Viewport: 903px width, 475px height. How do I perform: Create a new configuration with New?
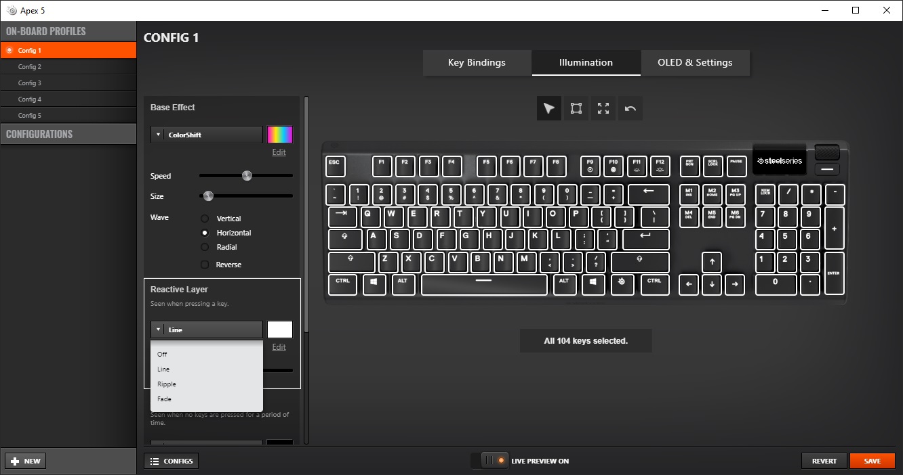(26, 461)
